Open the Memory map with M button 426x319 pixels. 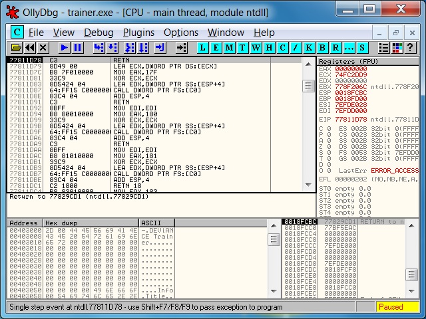coord(230,47)
